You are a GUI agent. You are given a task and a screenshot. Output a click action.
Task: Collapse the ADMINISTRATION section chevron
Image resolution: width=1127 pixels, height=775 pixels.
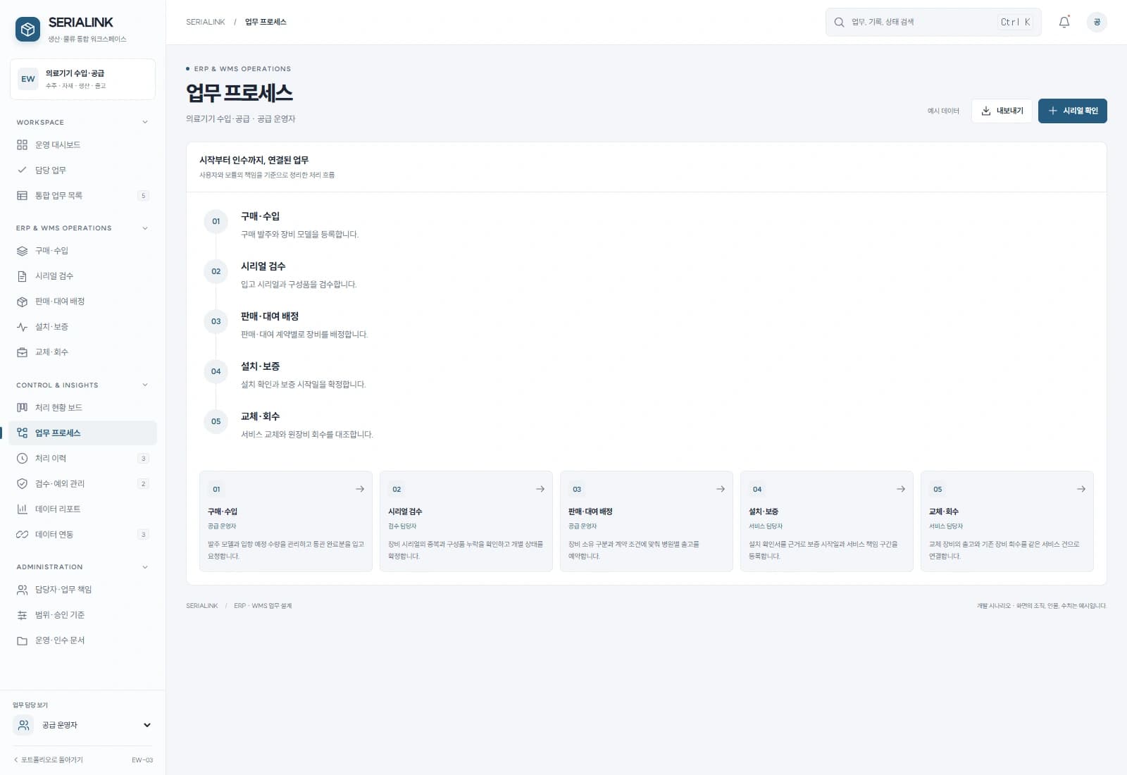(x=145, y=566)
